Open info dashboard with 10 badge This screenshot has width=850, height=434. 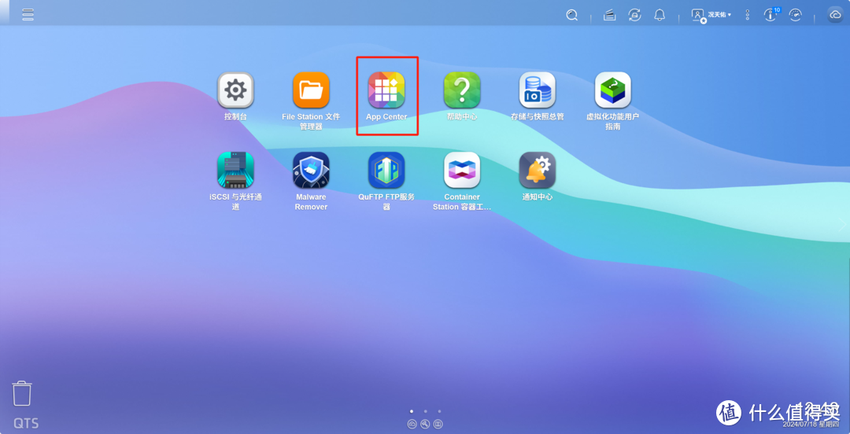[x=771, y=14]
